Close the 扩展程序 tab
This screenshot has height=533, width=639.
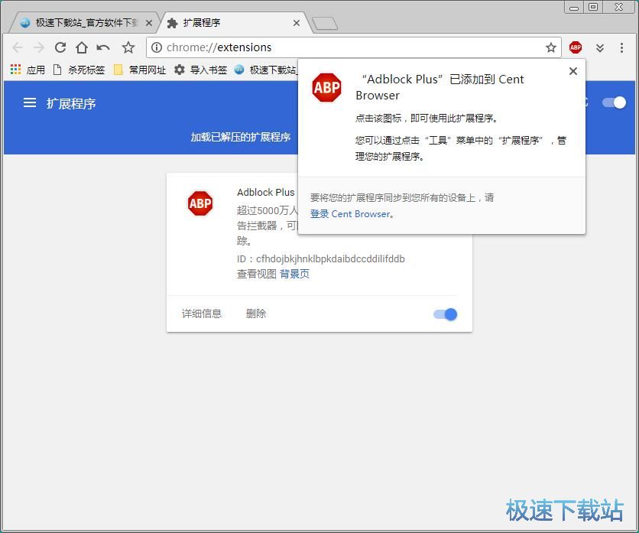[x=297, y=23]
